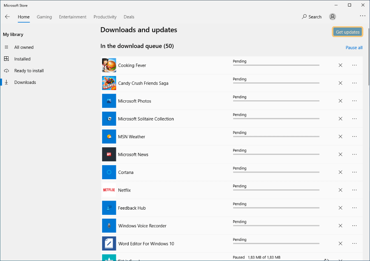The image size is (370, 261).
Task: Click the Feedback Hub app icon
Action: tap(109, 208)
